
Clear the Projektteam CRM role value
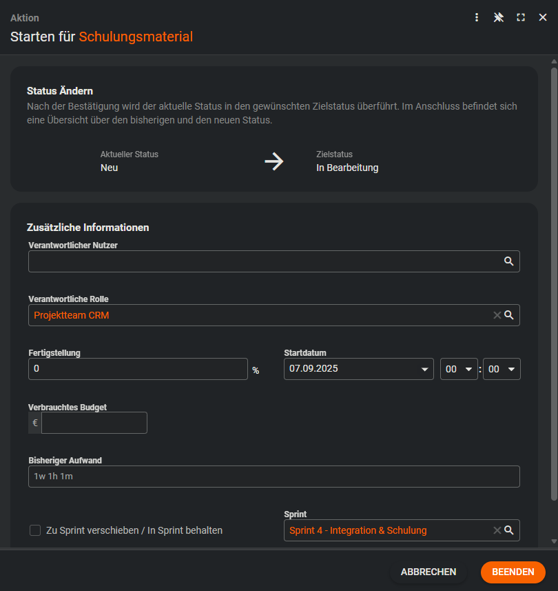(x=497, y=315)
